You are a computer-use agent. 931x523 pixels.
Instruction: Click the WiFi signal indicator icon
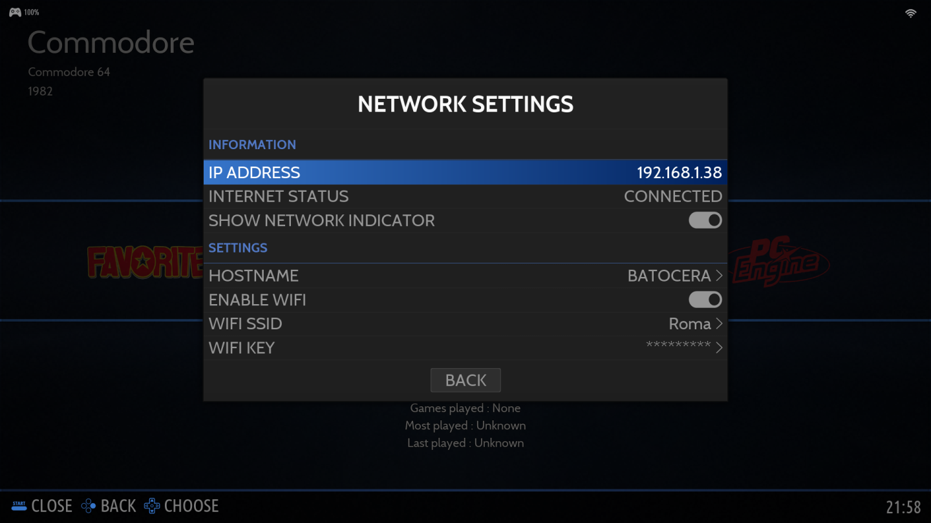coord(910,13)
